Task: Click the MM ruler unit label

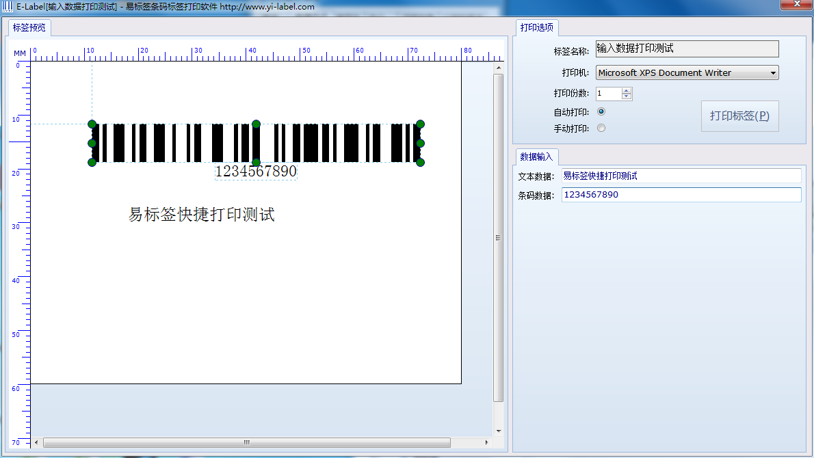Action: (x=20, y=53)
